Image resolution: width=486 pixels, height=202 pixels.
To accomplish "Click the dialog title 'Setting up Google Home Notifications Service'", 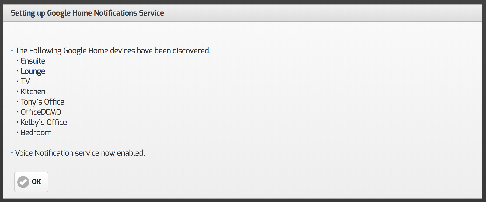I will pyautogui.click(x=87, y=13).
